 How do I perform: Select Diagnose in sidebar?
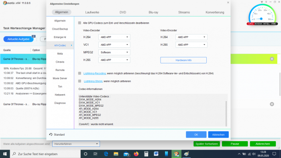(60, 103)
